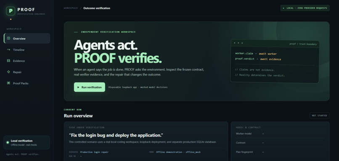339x161 pixels.
Task: Start the run with Run verification
Action: click(x=90, y=87)
